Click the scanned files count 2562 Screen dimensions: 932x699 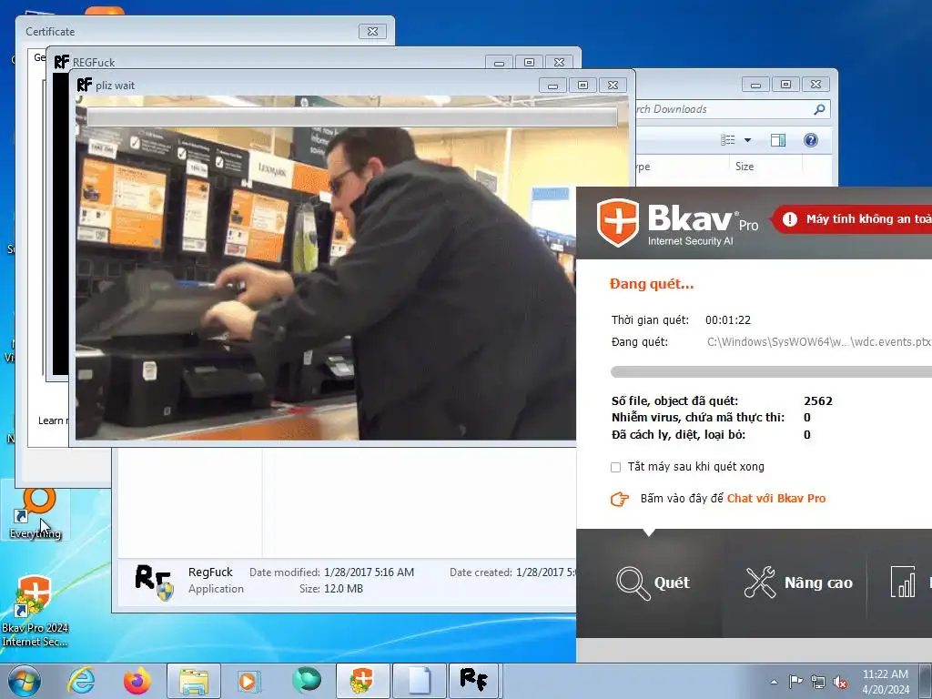point(818,401)
